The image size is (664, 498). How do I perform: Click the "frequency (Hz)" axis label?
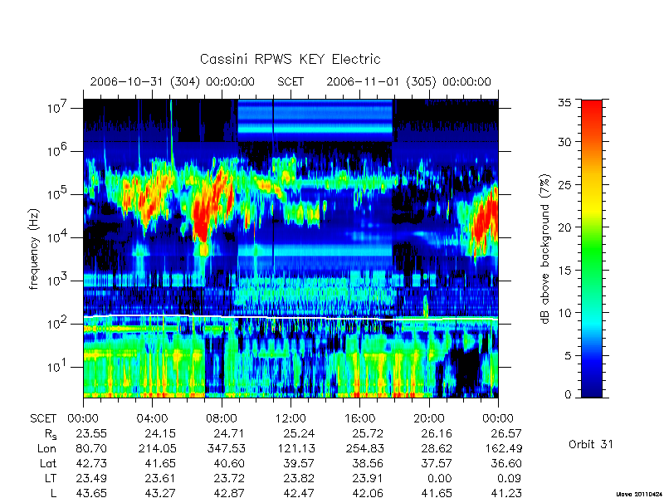coord(34,249)
